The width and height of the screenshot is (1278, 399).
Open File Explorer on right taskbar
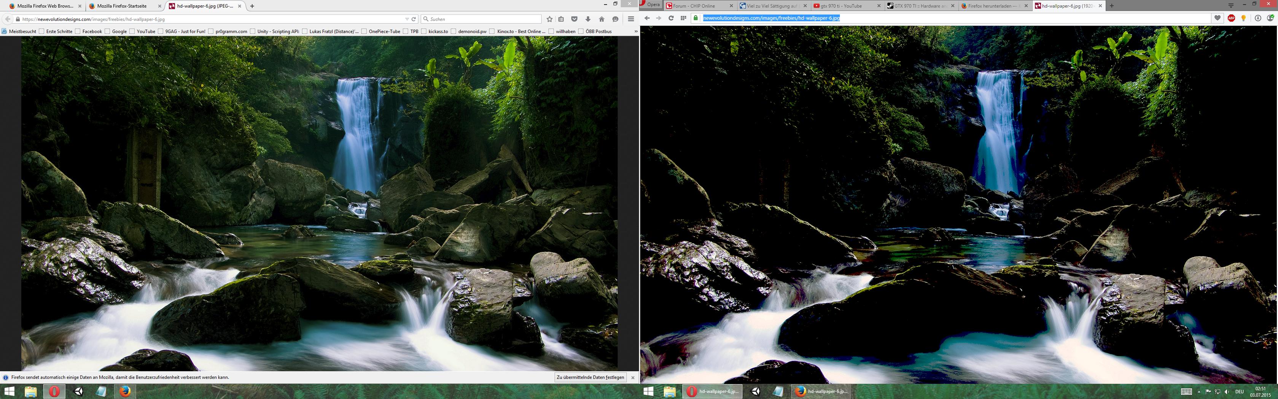[x=670, y=391]
